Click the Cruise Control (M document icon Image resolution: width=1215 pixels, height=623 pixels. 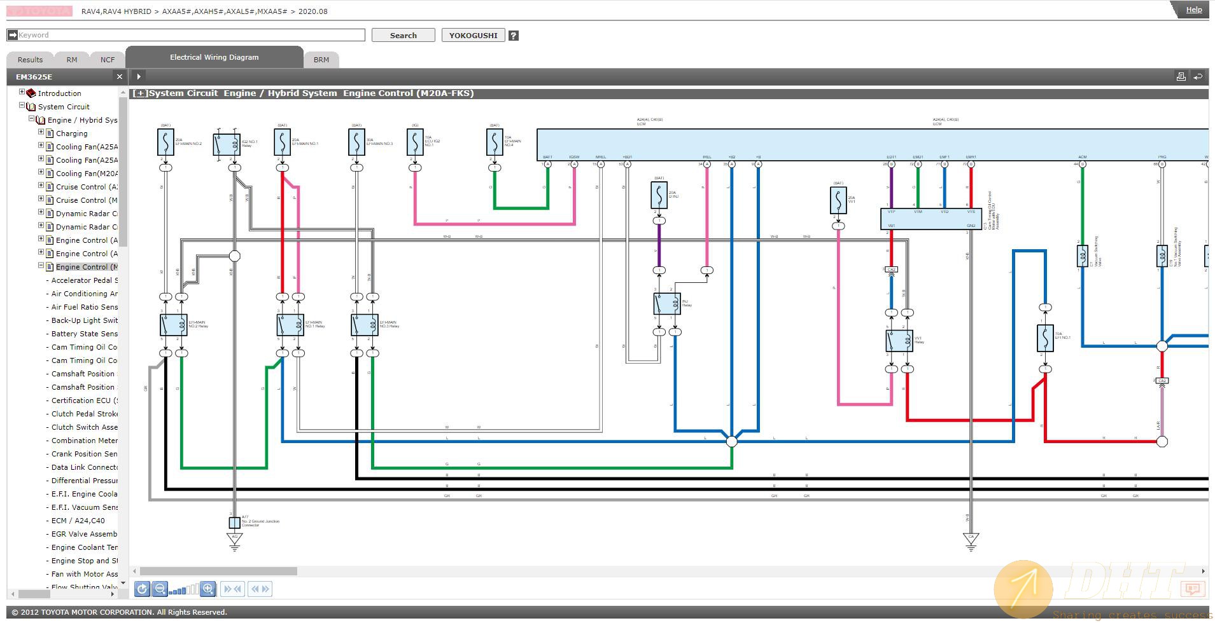tap(50, 200)
